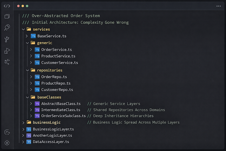The image size is (226, 151).
Task: Open the Source Control branch icon
Action: 7,39
